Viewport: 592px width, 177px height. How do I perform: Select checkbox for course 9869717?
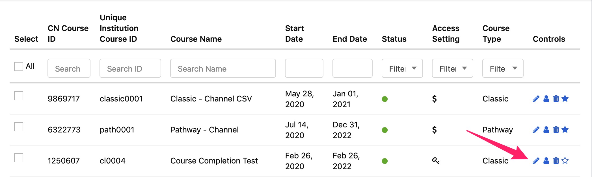point(19,96)
